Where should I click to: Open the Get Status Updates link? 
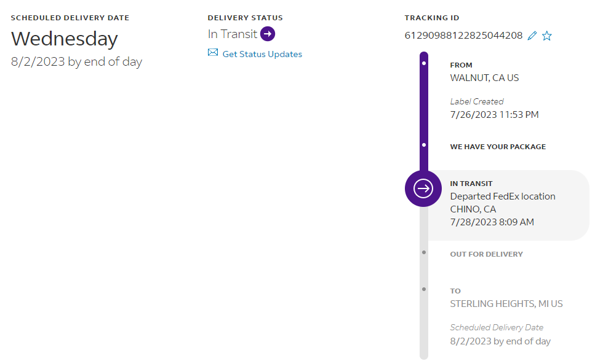[262, 54]
